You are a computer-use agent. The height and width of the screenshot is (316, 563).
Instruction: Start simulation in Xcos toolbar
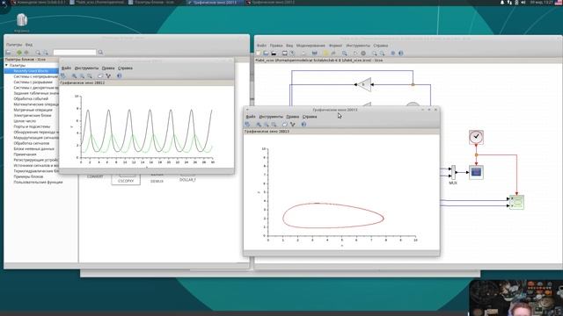pyautogui.click(x=355, y=54)
